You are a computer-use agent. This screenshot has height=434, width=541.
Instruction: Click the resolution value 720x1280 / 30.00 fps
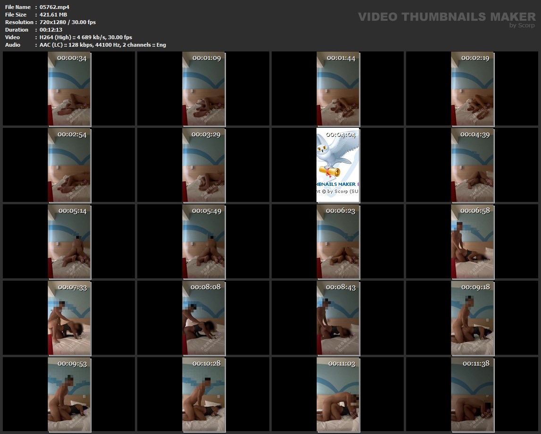[x=67, y=22]
